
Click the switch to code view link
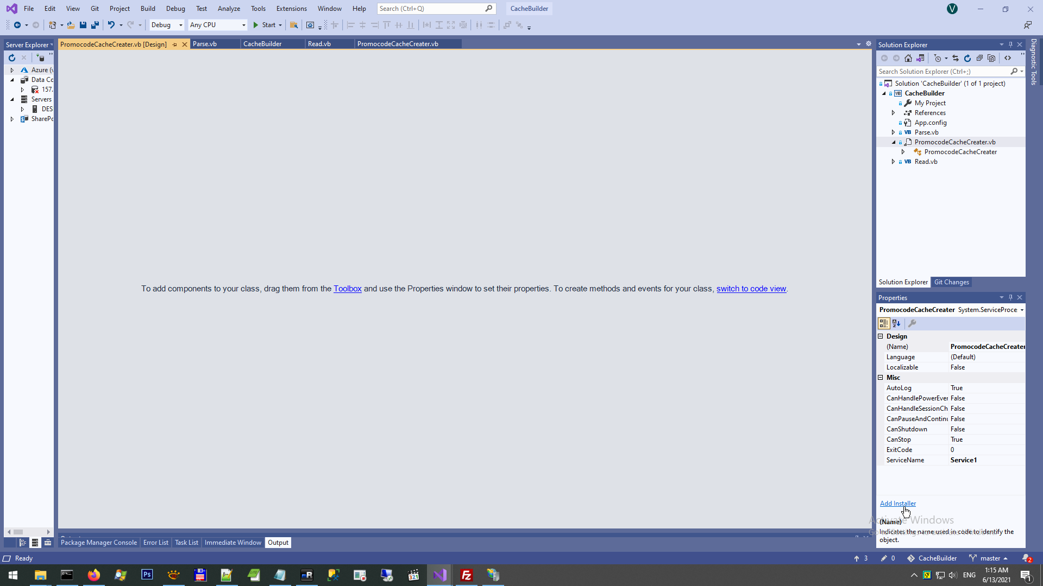click(751, 289)
